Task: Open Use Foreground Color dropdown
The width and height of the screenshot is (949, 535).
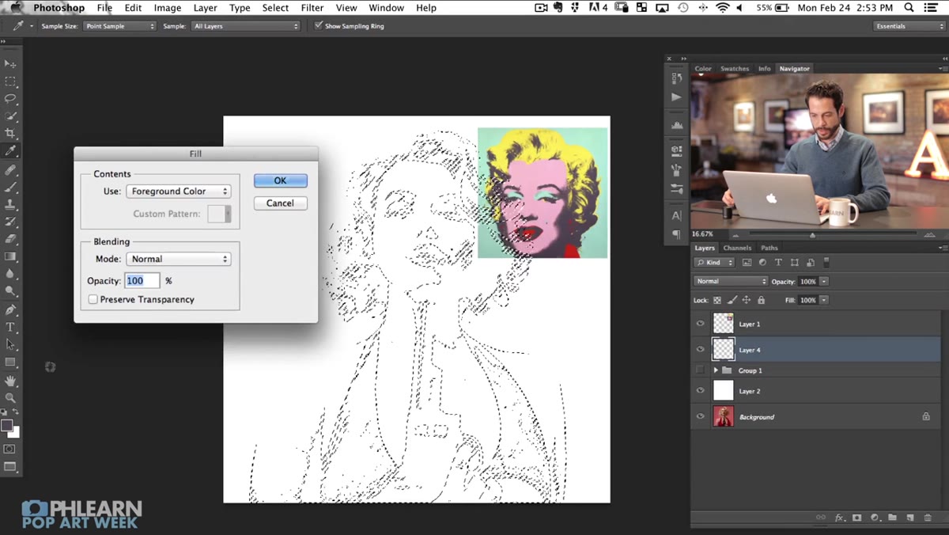Action: [179, 192]
